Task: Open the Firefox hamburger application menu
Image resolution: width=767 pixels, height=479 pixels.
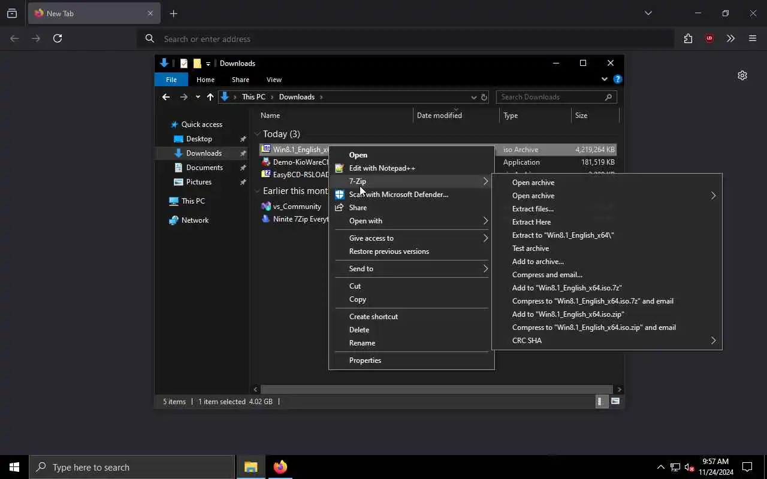Action: pyautogui.click(x=753, y=38)
